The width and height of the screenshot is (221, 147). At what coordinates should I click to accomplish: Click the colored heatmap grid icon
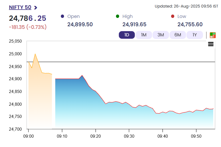213,35
